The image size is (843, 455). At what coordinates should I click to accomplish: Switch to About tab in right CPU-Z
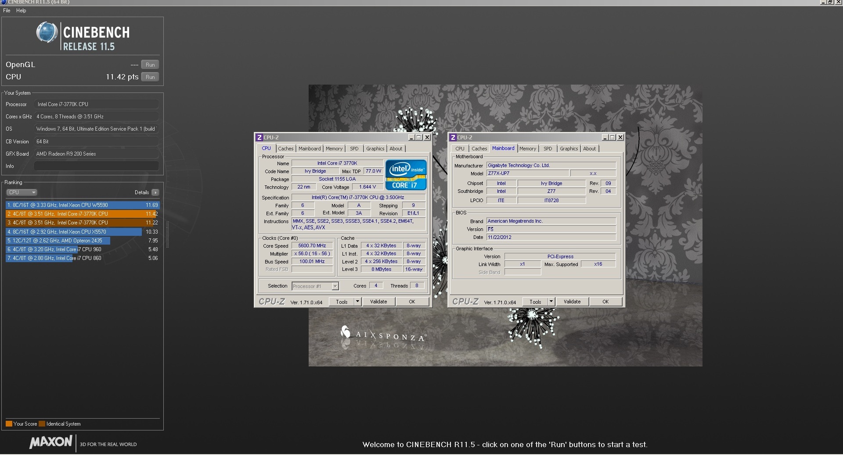click(590, 149)
